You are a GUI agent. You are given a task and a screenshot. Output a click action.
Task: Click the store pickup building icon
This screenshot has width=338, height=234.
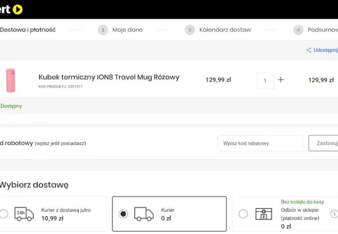click(264, 214)
